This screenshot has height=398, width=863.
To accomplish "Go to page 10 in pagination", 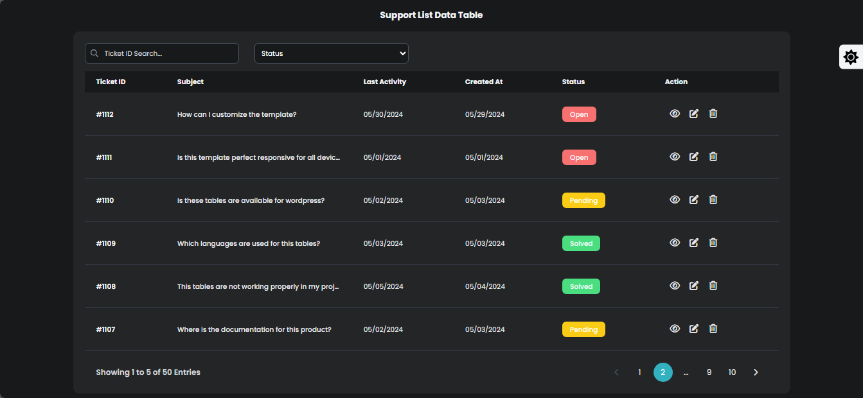I will click(x=732, y=372).
